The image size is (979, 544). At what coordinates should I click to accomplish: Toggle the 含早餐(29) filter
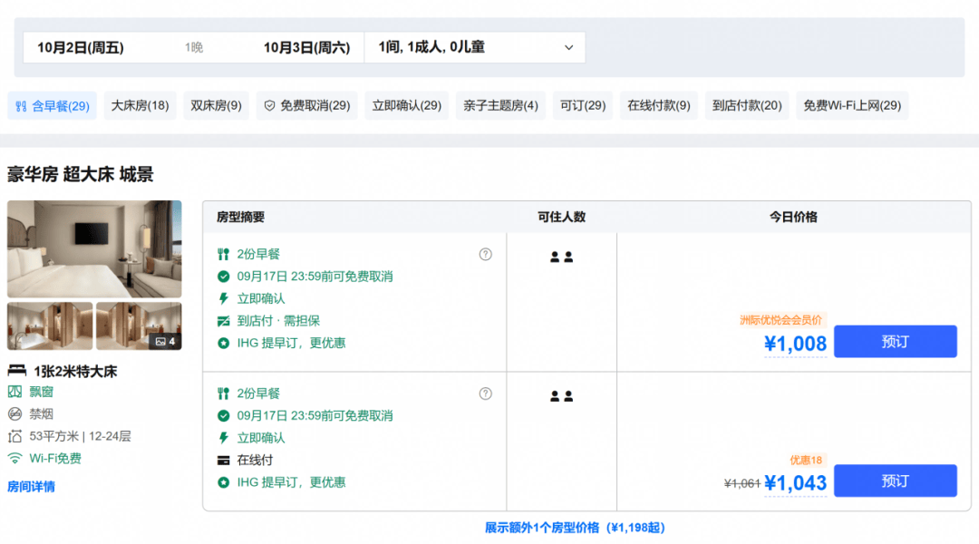pos(53,105)
